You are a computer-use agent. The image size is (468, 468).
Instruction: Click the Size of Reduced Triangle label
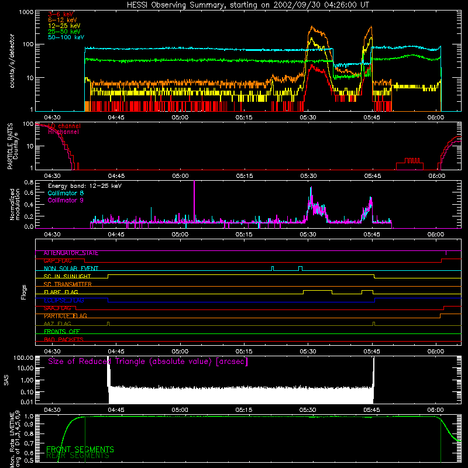(x=148, y=362)
